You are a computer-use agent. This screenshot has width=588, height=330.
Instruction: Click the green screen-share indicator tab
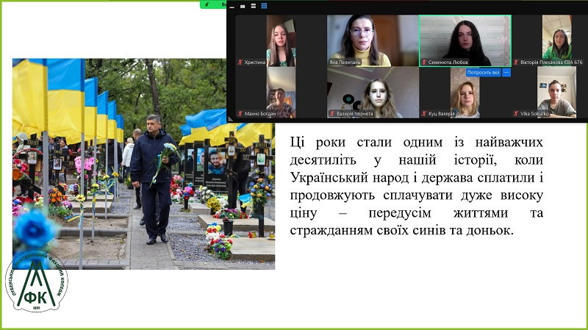213,4
